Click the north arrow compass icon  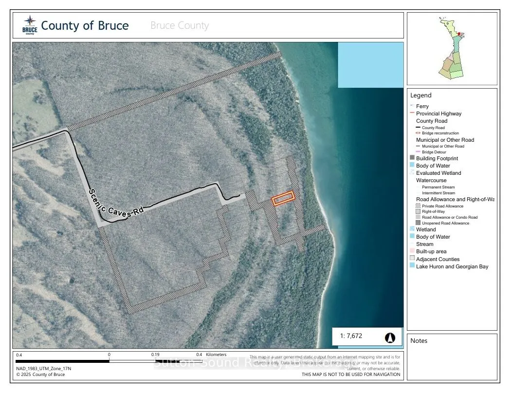point(390,336)
